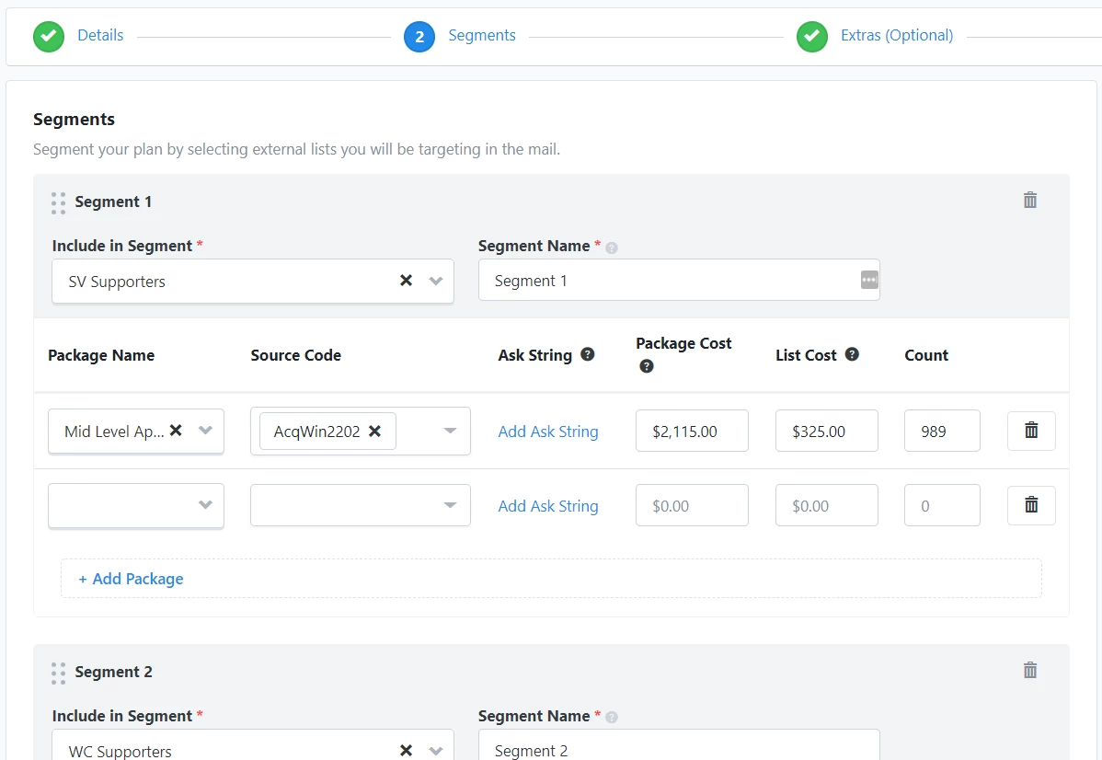Click Add Ask String in the empty package row
The width and height of the screenshot is (1102, 760).
pos(548,506)
